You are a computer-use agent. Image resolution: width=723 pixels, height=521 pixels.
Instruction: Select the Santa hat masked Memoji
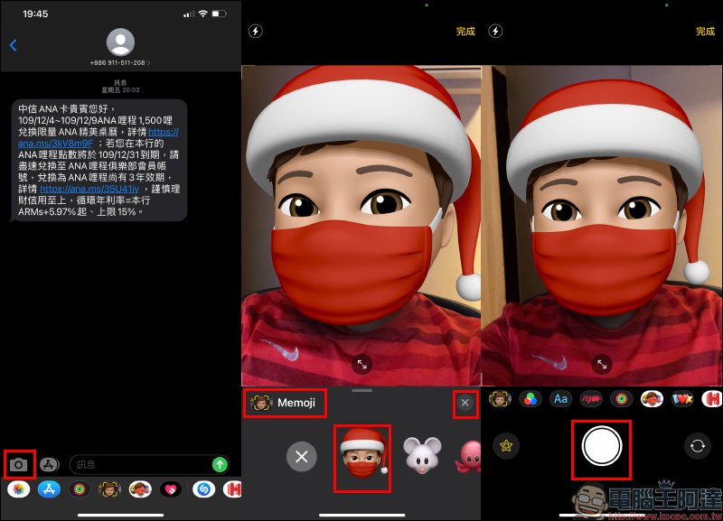(363, 456)
